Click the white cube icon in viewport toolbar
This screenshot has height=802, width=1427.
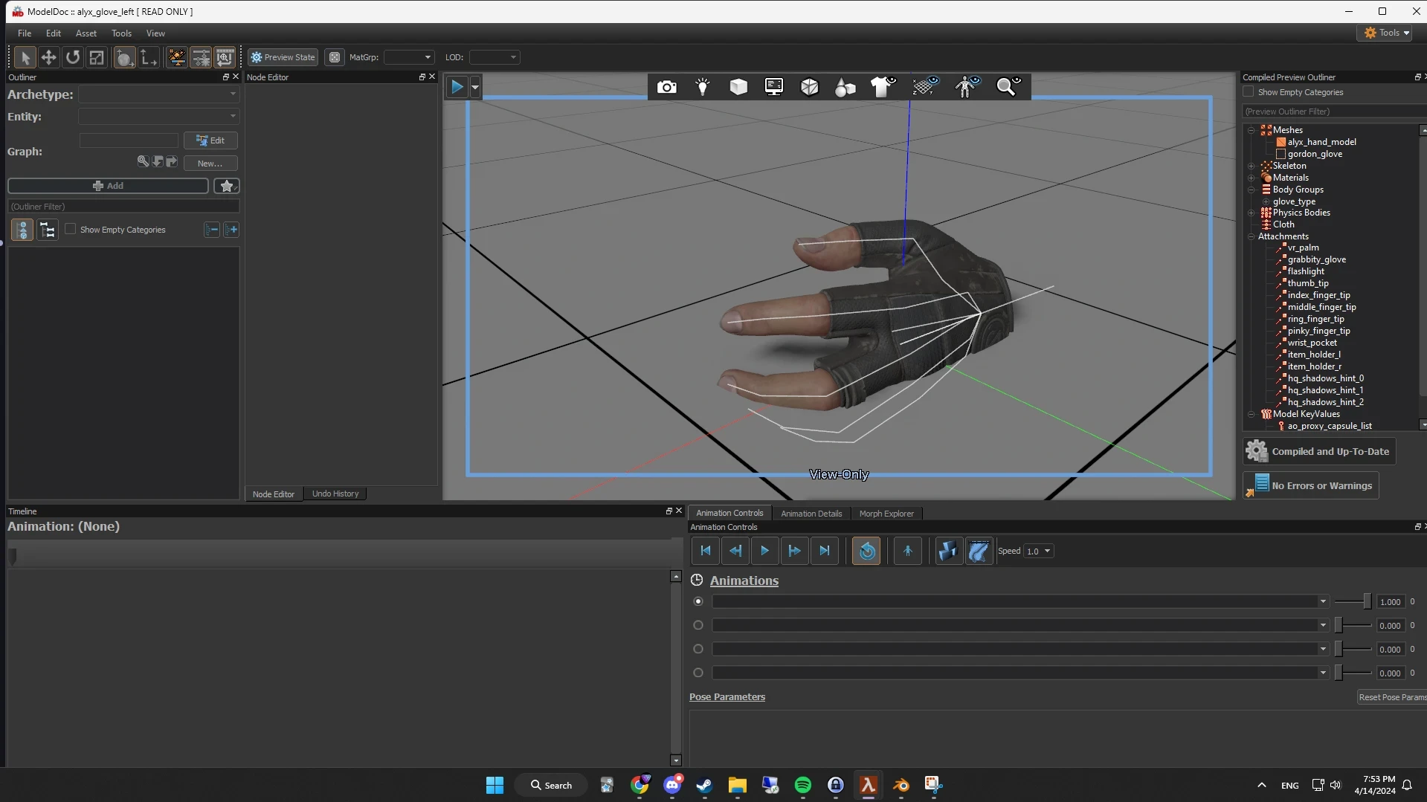click(x=738, y=87)
